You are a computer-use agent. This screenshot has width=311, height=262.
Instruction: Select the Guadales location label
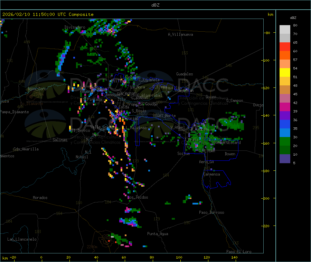(x=185, y=74)
